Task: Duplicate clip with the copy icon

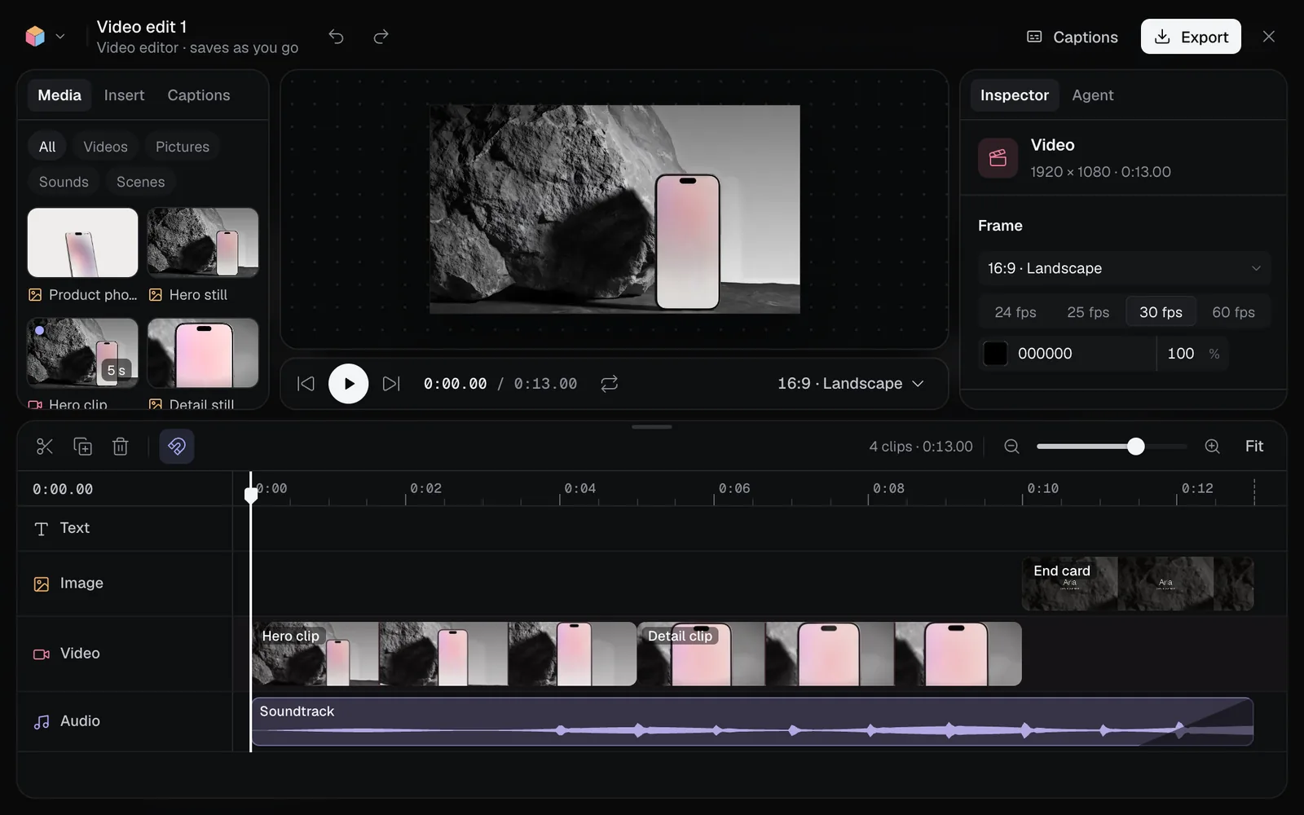Action: point(83,447)
